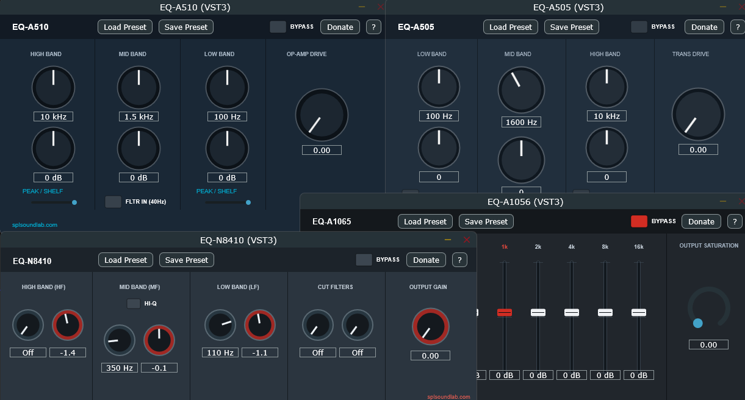This screenshot has height=400, width=745.
Task: Click first CUT FILTERS knob
Action: [318, 326]
